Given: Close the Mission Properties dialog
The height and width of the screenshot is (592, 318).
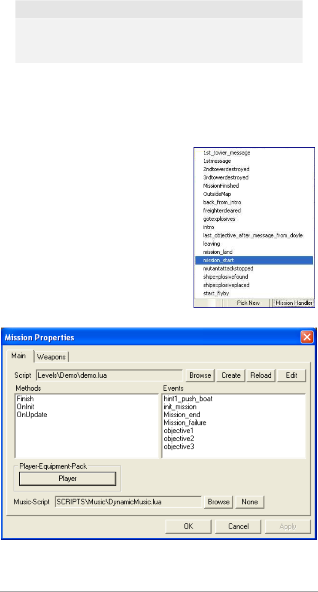Looking at the screenshot, I should (307, 337).
